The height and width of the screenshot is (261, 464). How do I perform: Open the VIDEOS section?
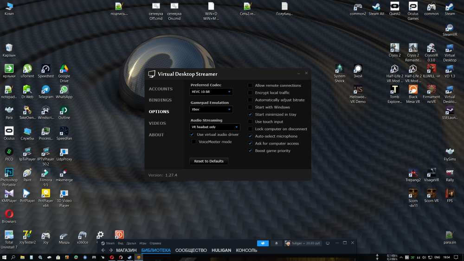pos(157,123)
